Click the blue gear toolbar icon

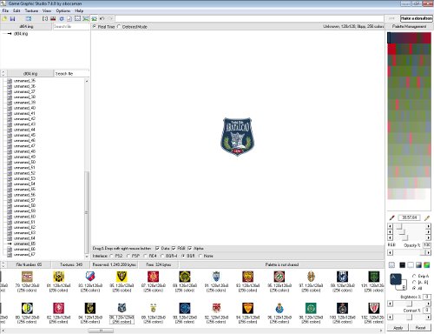(x=62, y=18)
